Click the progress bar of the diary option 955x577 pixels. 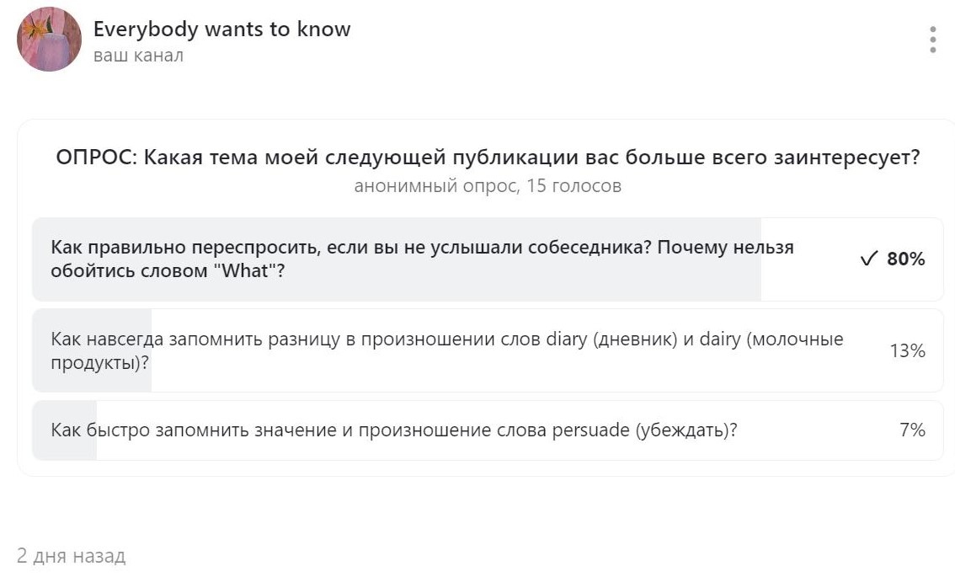click(93, 350)
